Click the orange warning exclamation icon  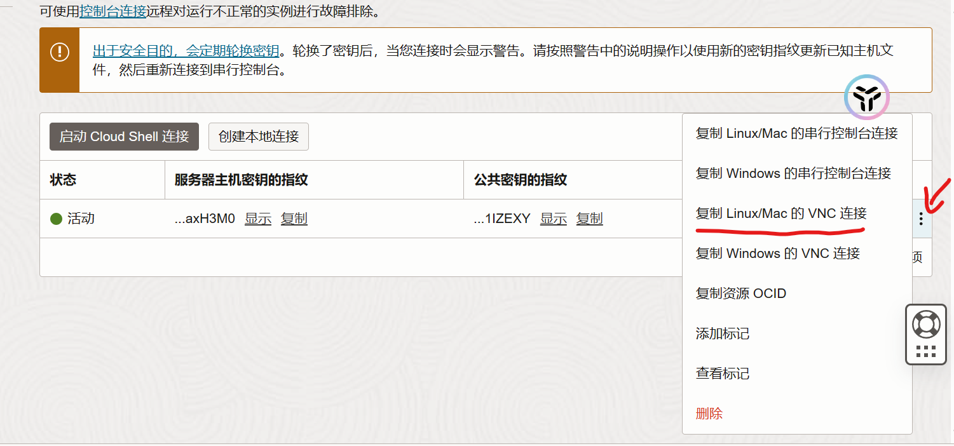(x=60, y=51)
